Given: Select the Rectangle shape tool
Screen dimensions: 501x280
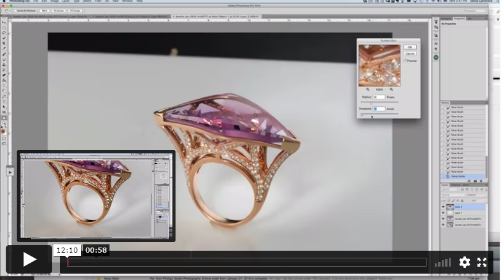Looking at the screenshot, I should click(x=4, y=113).
